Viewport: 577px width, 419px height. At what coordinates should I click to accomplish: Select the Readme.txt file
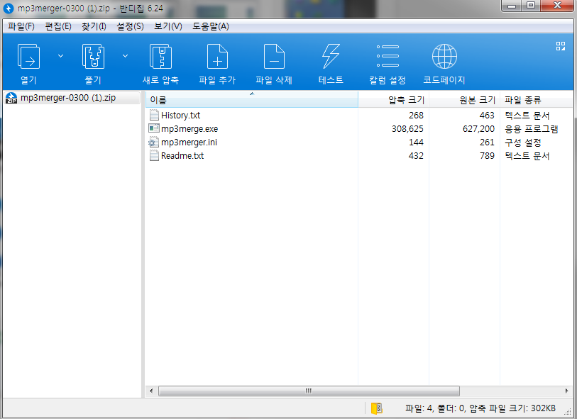[x=182, y=156]
